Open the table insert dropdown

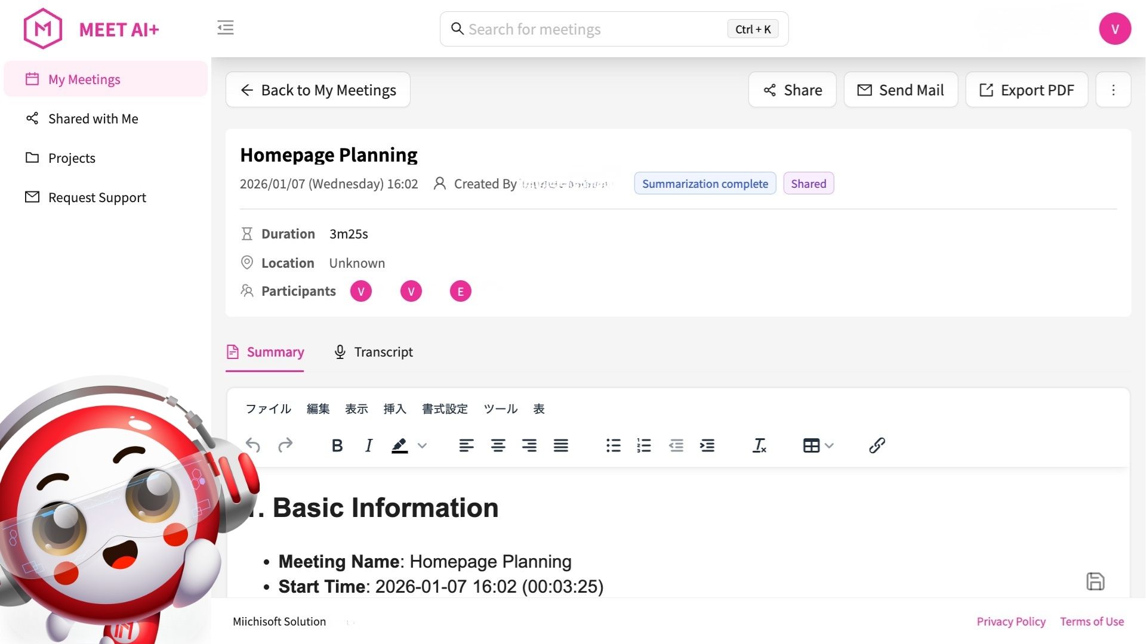[818, 445]
